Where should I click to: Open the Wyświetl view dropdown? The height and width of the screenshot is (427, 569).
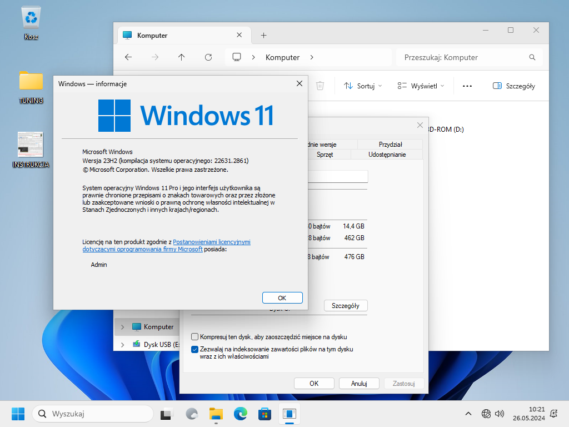(x=421, y=86)
